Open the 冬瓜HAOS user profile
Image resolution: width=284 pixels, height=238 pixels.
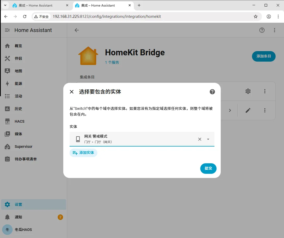coord(34,230)
